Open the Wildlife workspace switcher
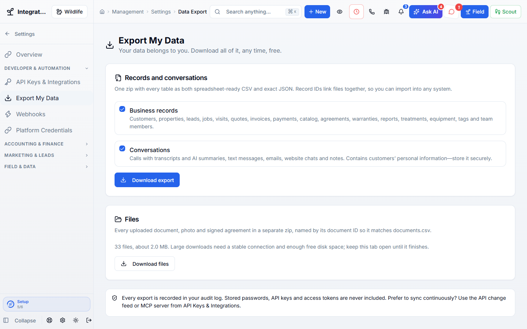This screenshot has height=329, width=527. tap(70, 12)
